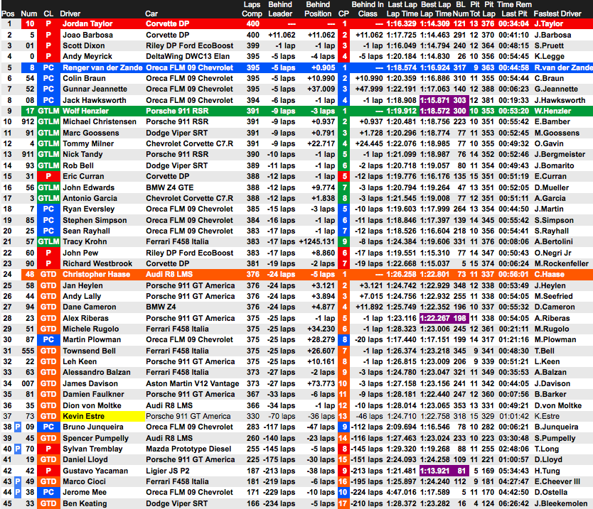Click driver 'Jerome Mee'

[x=85, y=493]
